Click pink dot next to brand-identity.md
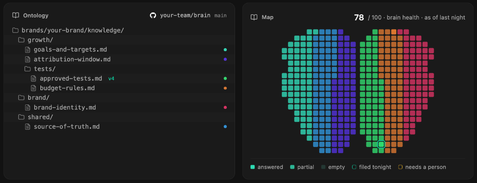The height and width of the screenshot is (183, 477). click(x=225, y=107)
